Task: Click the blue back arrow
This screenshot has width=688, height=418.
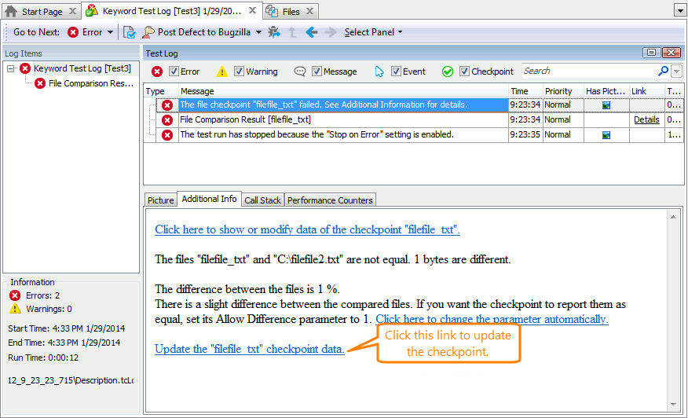Action: click(312, 32)
